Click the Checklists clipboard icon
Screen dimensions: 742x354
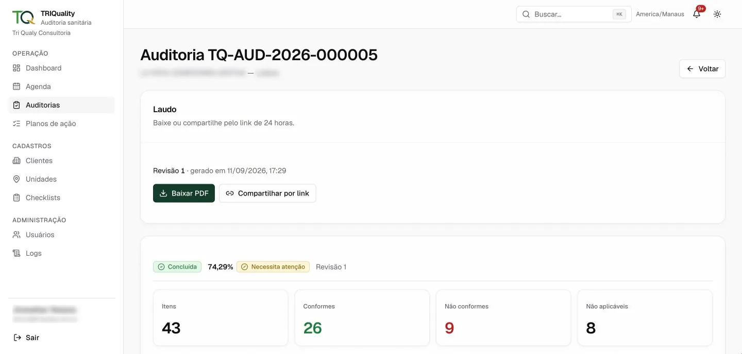pos(16,198)
